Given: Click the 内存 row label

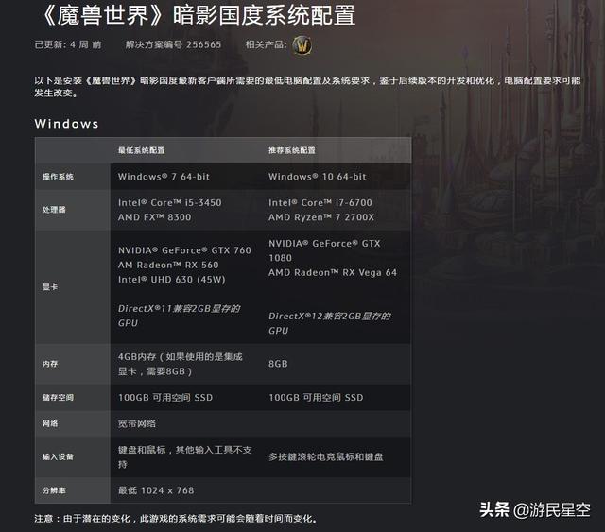Looking at the screenshot, I should tap(50, 364).
